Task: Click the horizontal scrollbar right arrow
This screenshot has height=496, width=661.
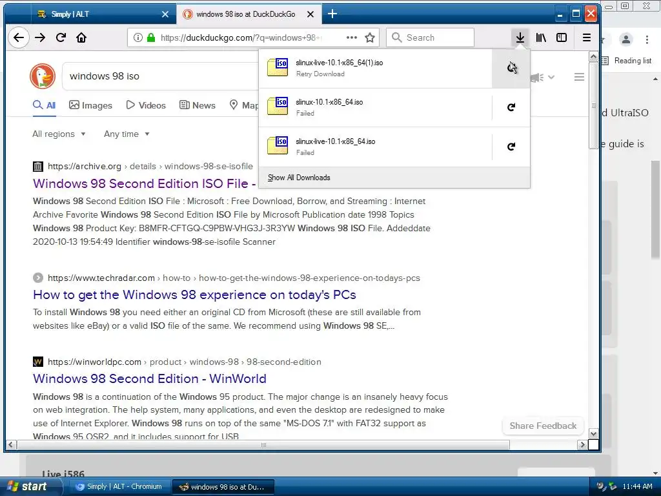Action: pos(583,444)
